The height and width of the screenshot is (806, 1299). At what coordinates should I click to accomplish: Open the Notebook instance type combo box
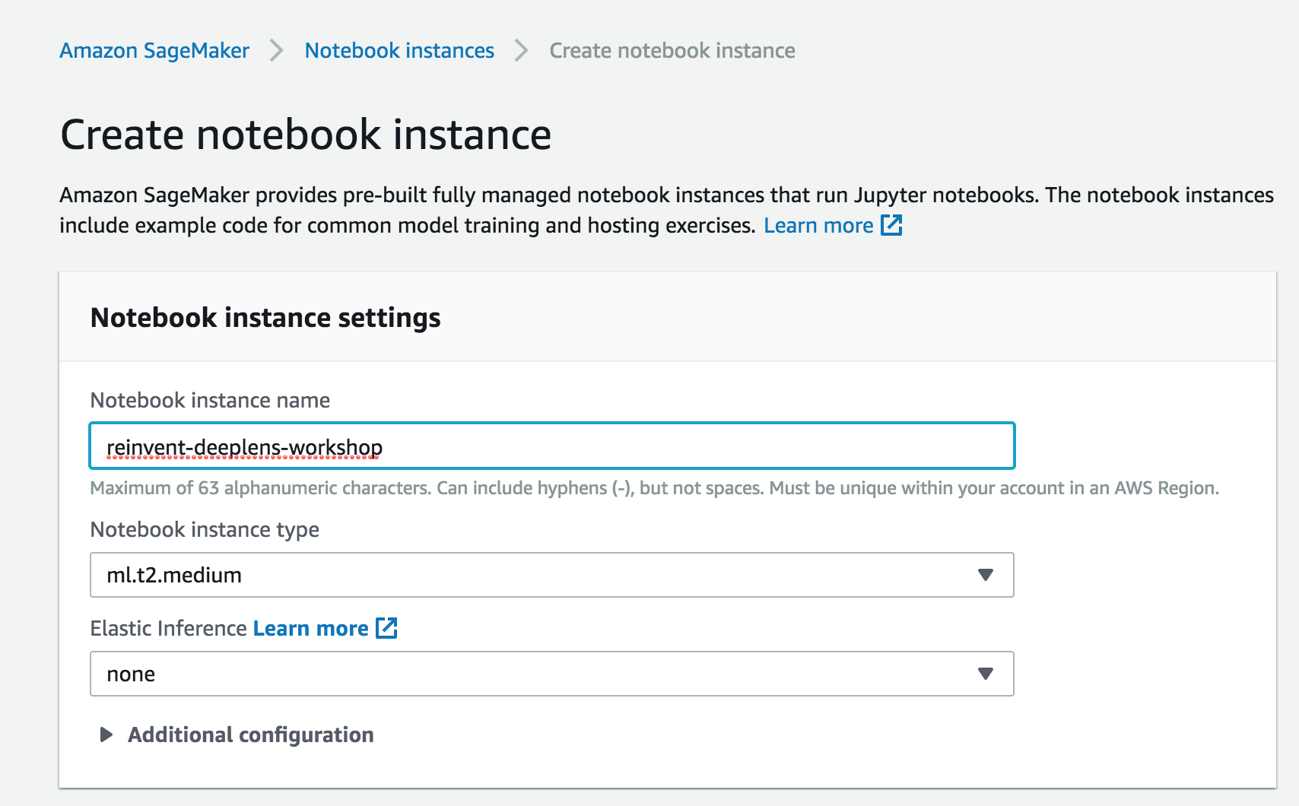[552, 575]
